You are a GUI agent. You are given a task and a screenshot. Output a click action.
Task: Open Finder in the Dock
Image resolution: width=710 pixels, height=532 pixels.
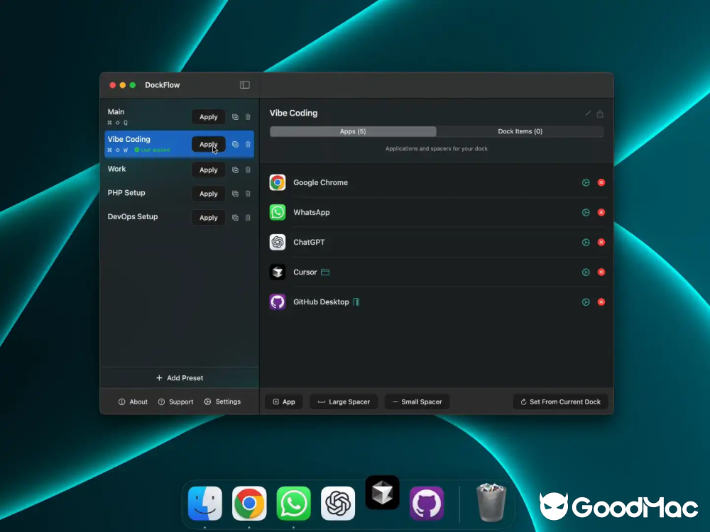pos(205,504)
